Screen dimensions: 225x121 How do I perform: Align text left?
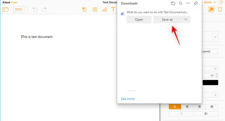click(x=175, y=107)
